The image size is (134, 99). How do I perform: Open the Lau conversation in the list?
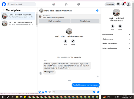tap(18, 23)
